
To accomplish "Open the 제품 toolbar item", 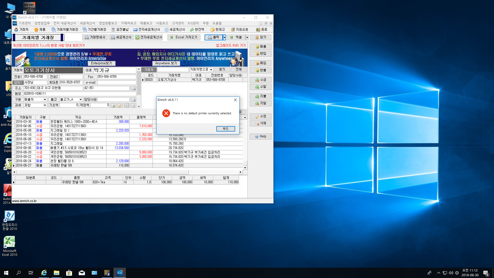I will (40, 30).
